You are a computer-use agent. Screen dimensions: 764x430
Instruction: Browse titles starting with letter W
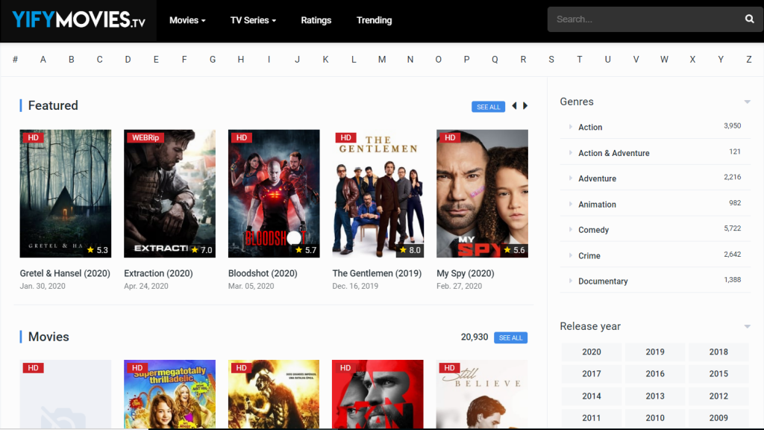coord(664,60)
